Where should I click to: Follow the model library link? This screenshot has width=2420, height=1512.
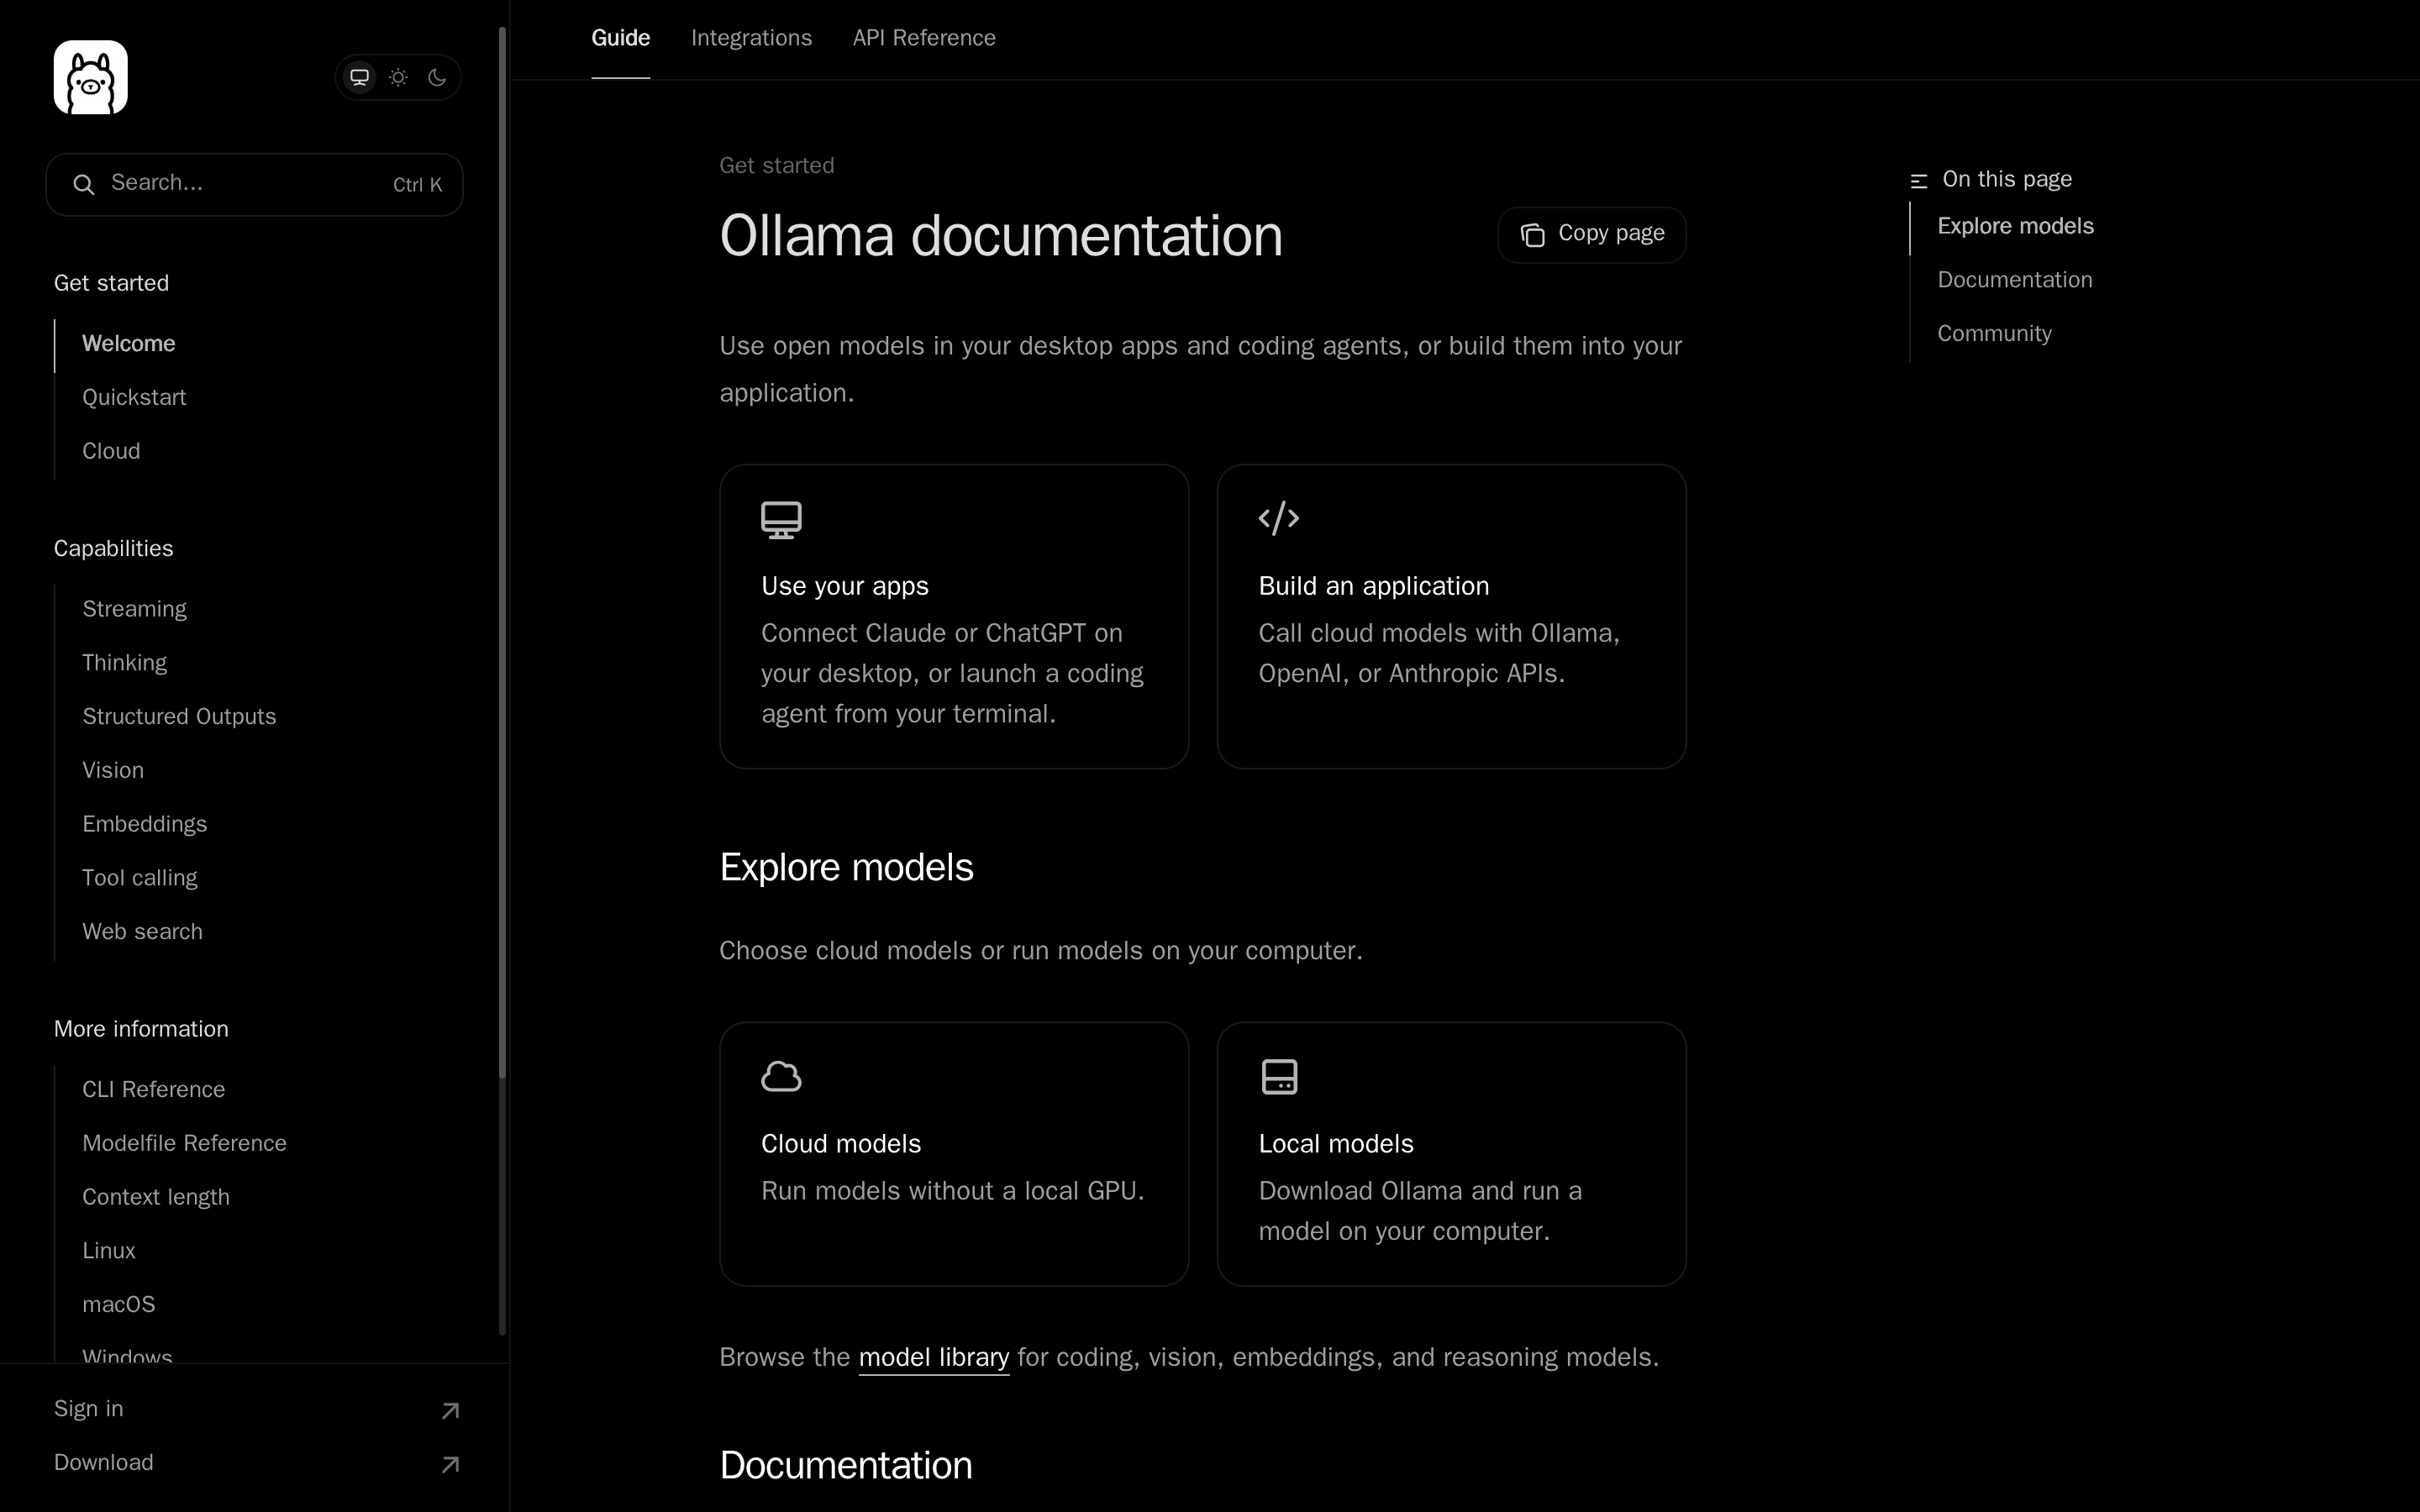click(x=933, y=1358)
